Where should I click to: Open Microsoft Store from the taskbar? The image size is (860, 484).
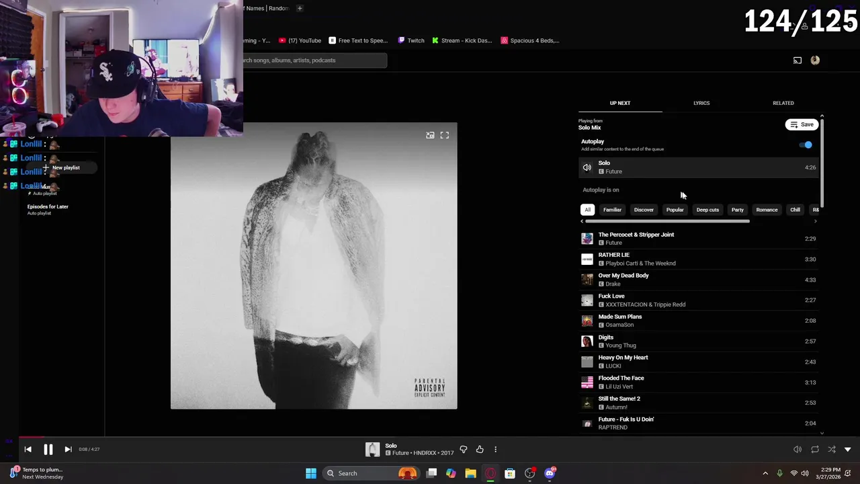(x=510, y=473)
